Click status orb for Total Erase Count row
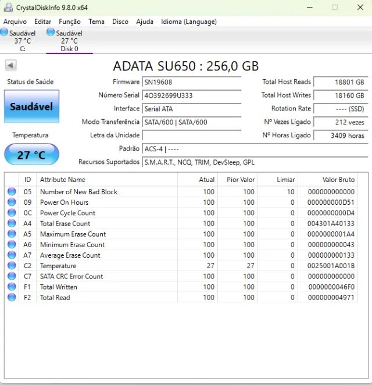 pos(12,223)
